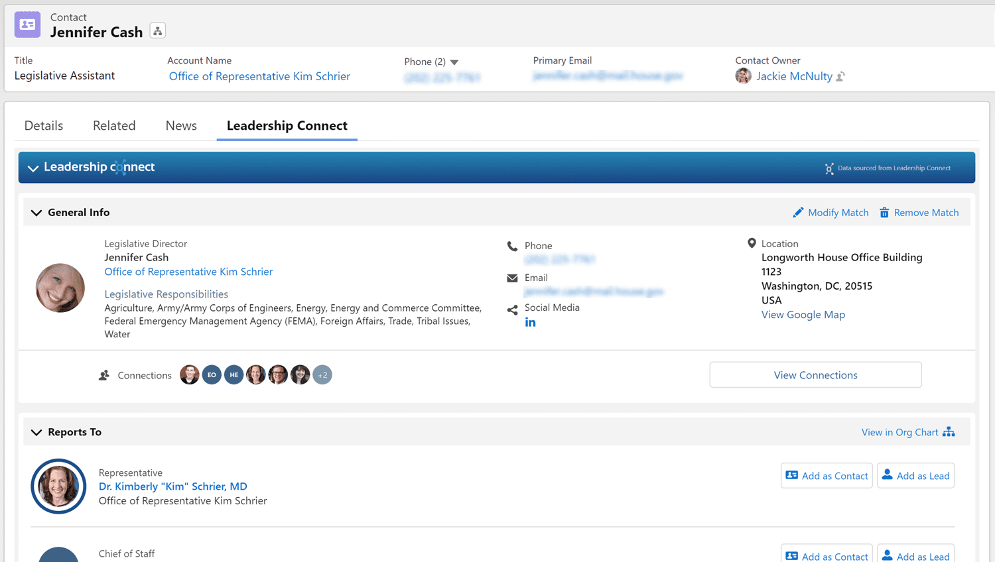
Task: Click the Social Media share icon
Action: 512,309
